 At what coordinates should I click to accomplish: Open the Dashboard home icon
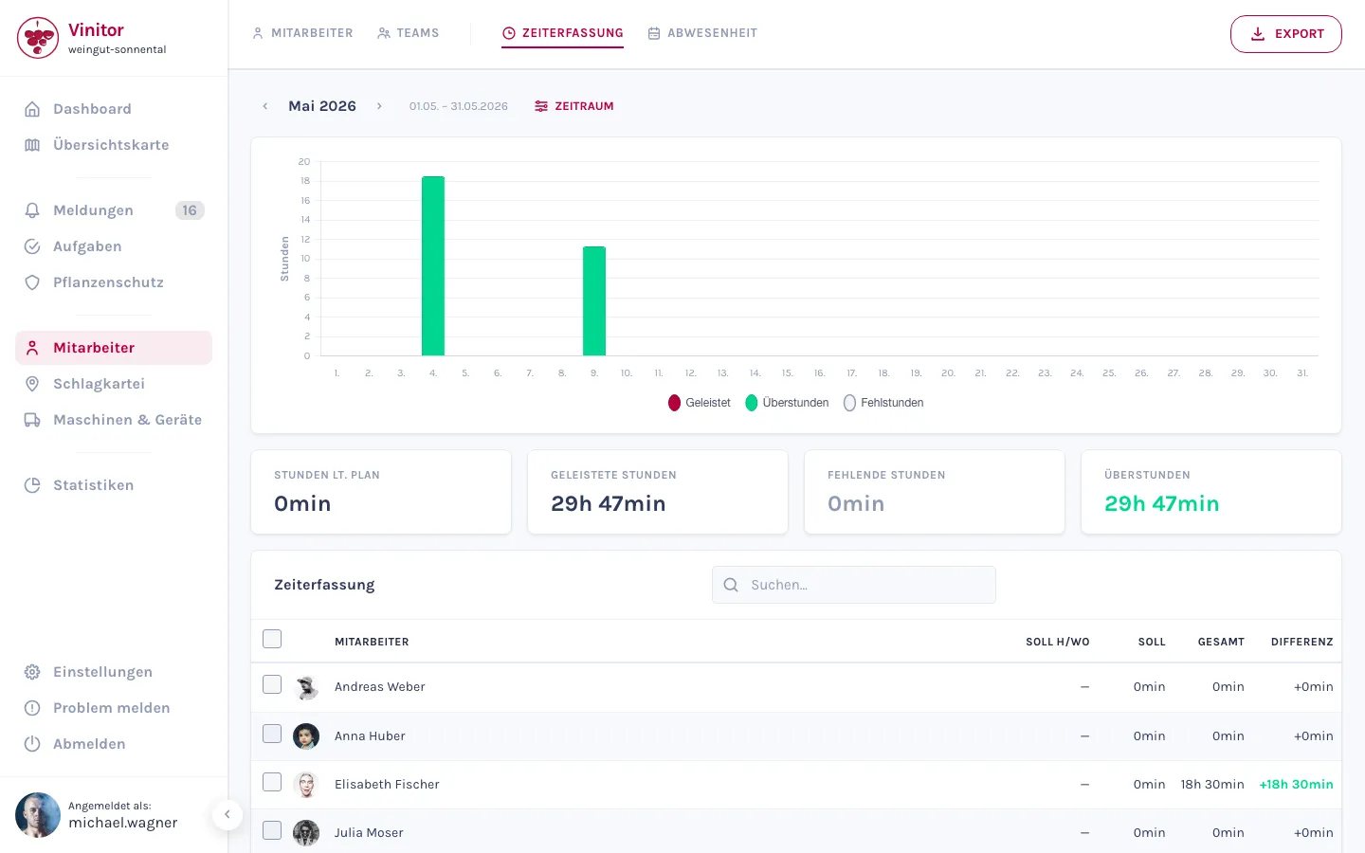[x=32, y=109]
